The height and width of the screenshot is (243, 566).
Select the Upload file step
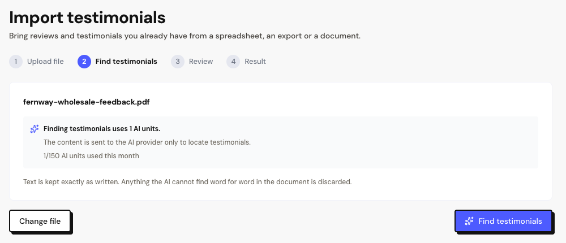(36, 62)
